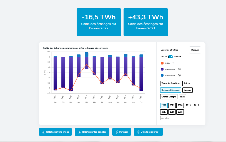Toggle visibility eye for Importations series
226x142 pixels.
179,69
